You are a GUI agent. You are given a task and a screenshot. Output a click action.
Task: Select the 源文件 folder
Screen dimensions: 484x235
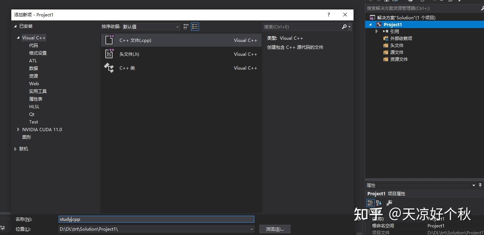click(x=397, y=52)
